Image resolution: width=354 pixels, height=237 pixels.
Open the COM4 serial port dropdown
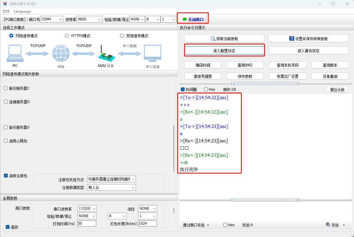[x=51, y=19]
